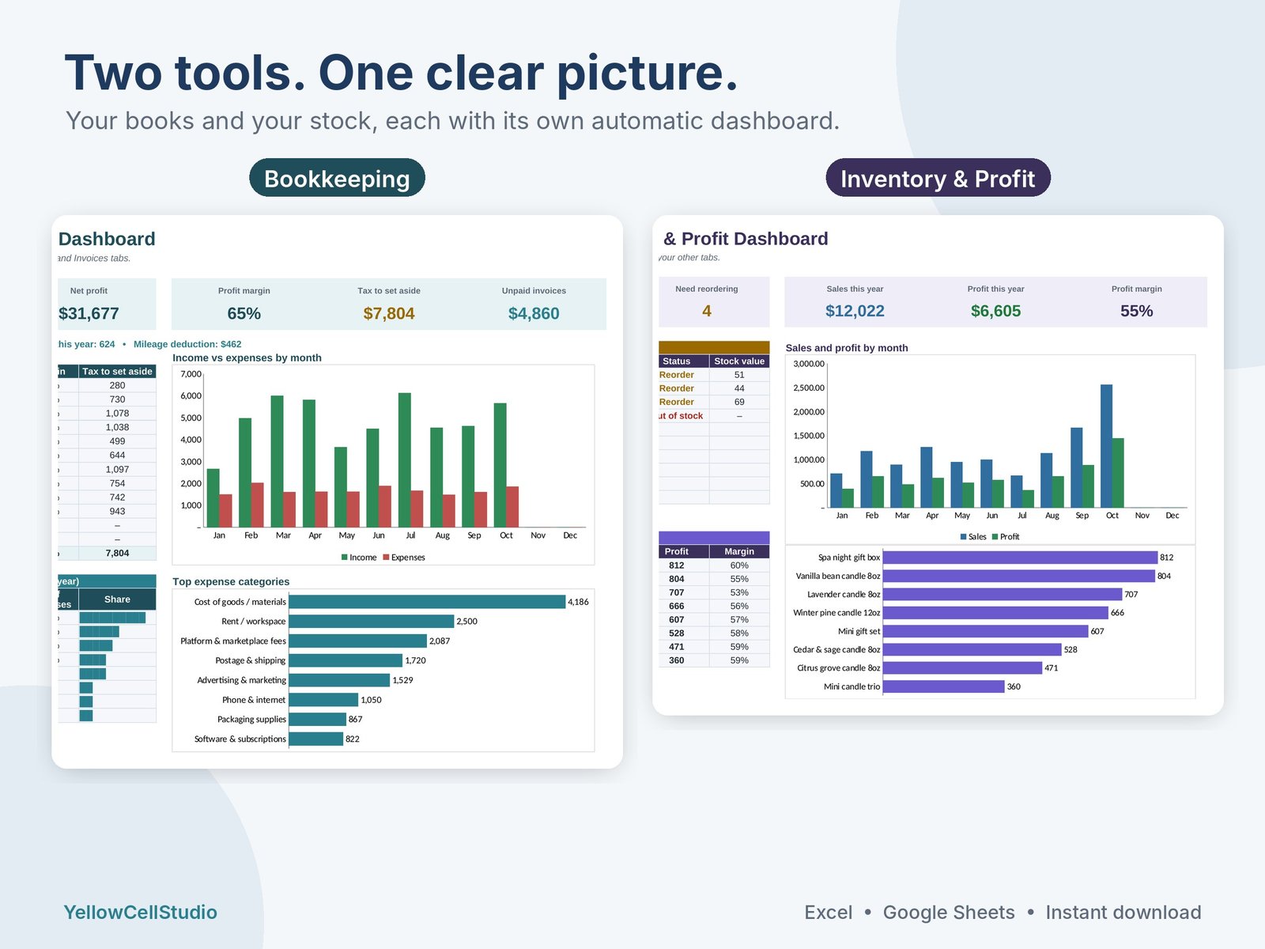
Task: Click the Tax to set aside column header
Action: pyautogui.click(x=117, y=372)
